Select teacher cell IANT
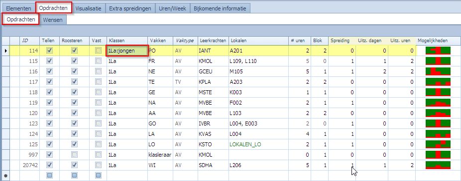 (213, 51)
